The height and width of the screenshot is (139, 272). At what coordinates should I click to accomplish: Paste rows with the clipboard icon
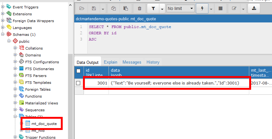(126, 8)
